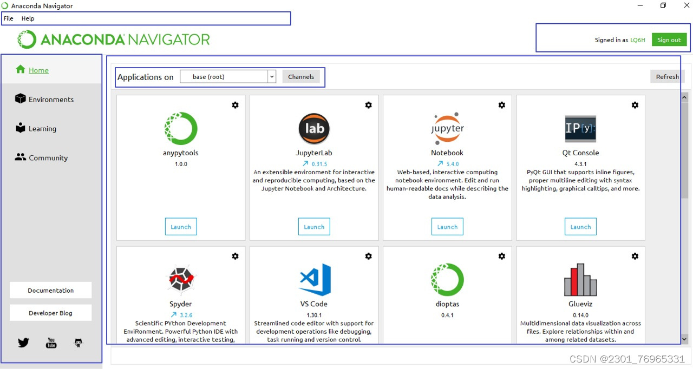Click the JupyterLab lab logo
The image size is (693, 369).
tap(314, 129)
